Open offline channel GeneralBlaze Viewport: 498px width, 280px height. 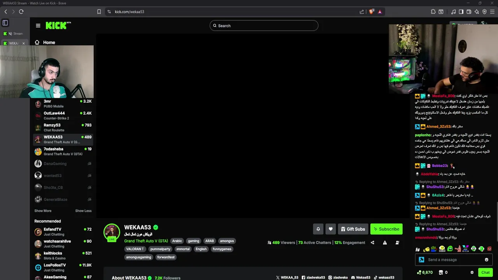pyautogui.click(x=63, y=199)
